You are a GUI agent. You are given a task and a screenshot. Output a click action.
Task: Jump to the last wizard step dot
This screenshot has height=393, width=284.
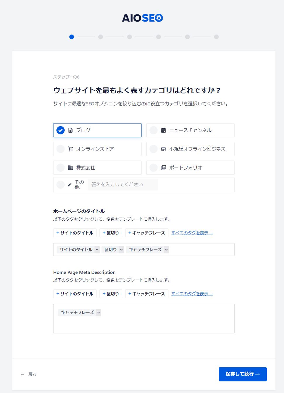pyautogui.click(x=216, y=37)
